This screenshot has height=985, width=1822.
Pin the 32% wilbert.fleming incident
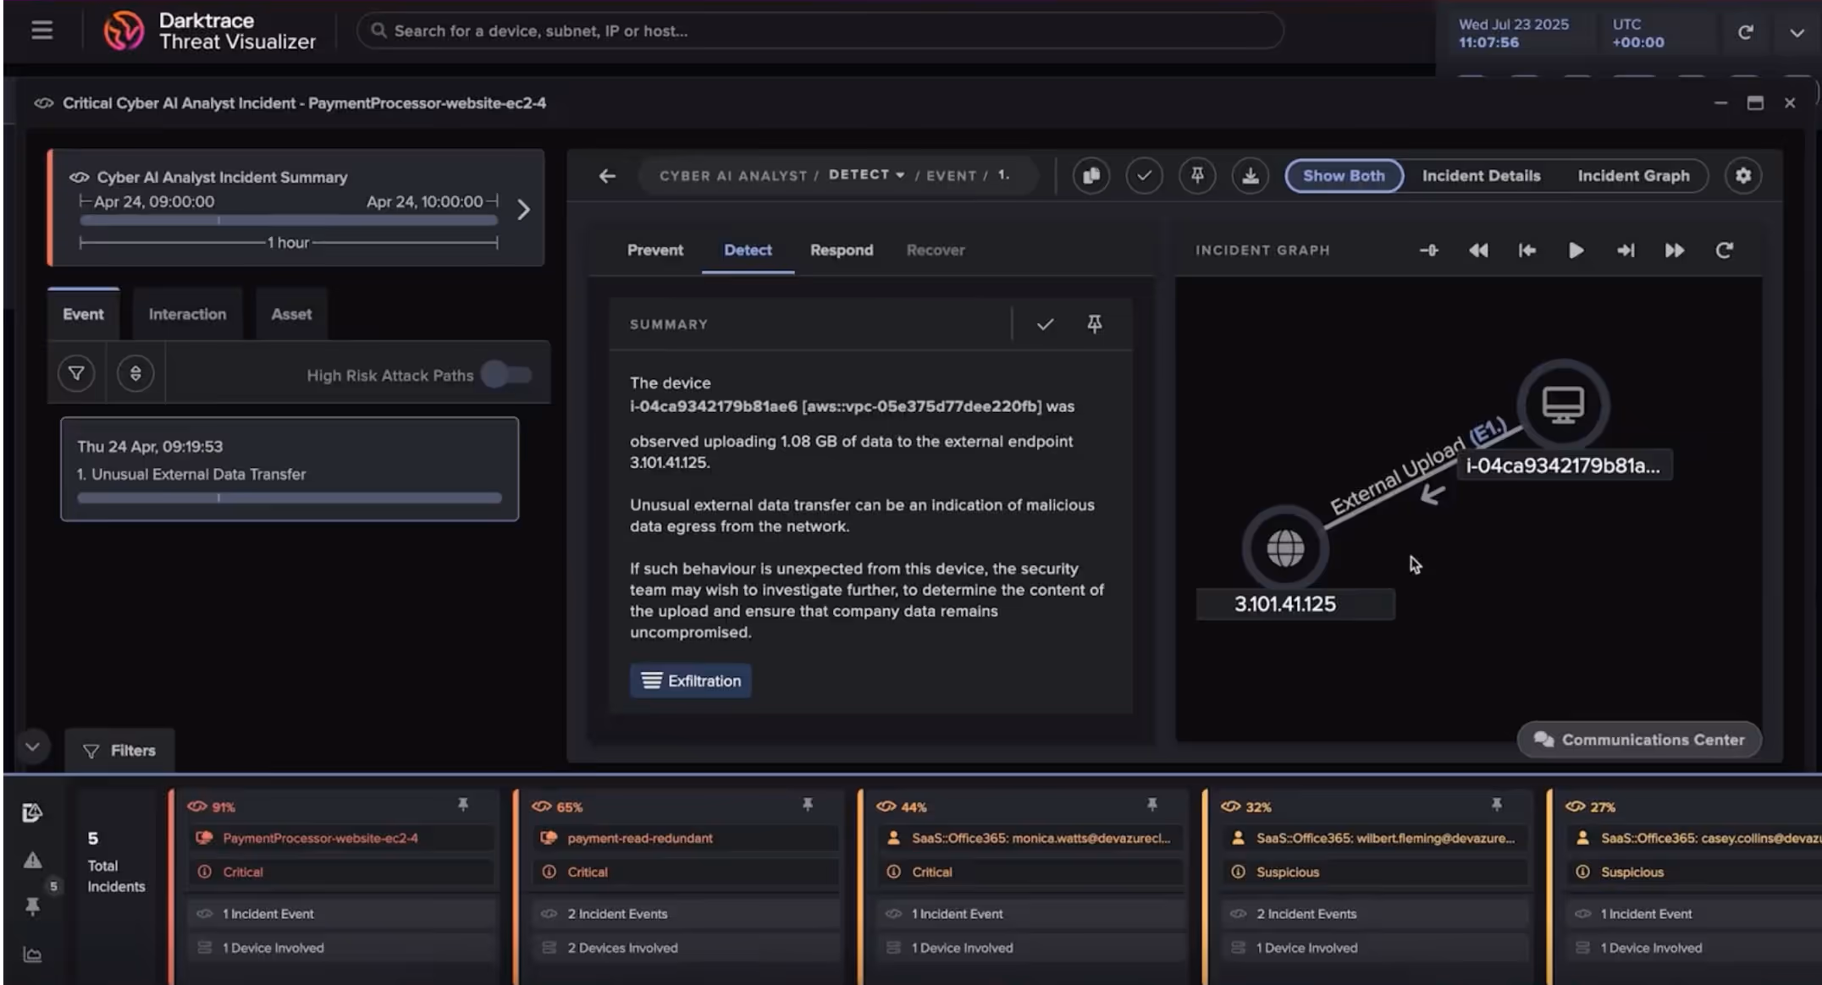coord(1497,805)
